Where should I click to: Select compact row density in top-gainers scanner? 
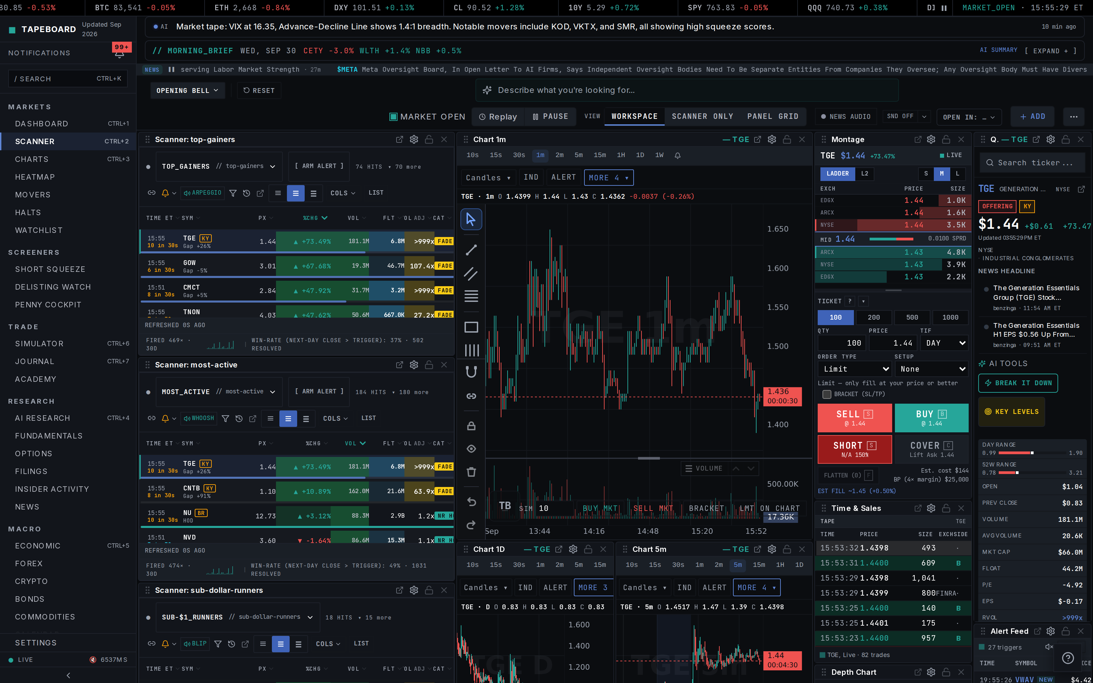[x=278, y=193]
